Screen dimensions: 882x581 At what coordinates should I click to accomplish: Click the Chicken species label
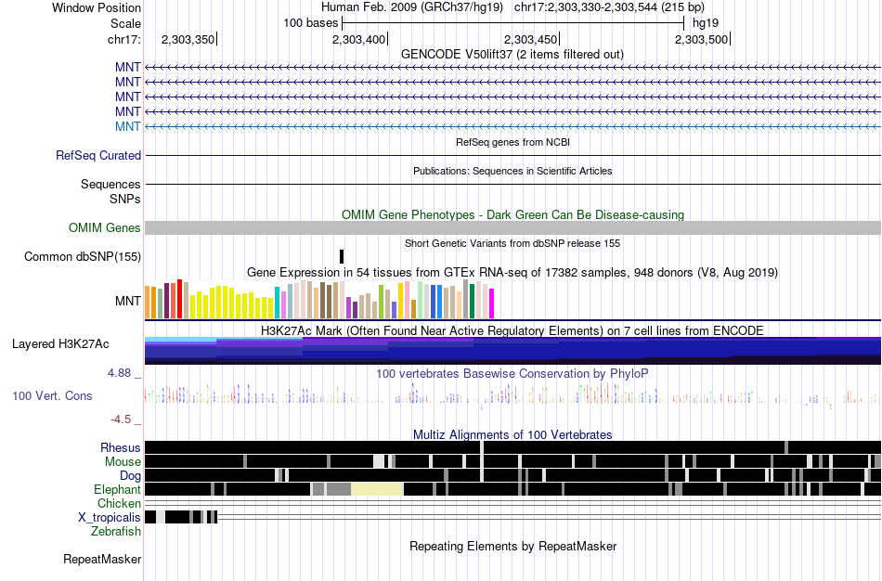[119, 503]
